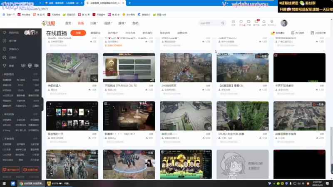Open 我的关注 heart icon in sidebar
Screen dimensions: 333x187
point(5,33)
